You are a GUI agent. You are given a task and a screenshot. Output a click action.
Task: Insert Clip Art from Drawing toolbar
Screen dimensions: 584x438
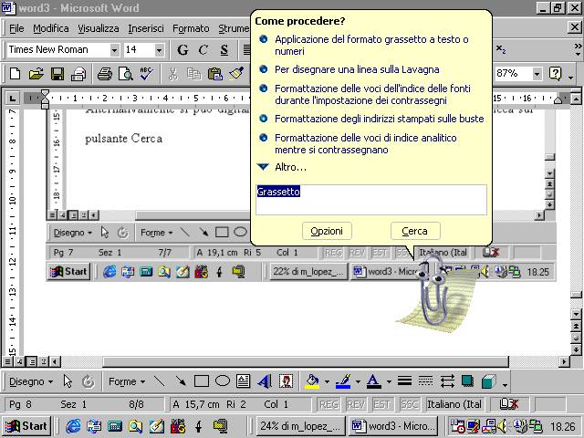coord(286,381)
